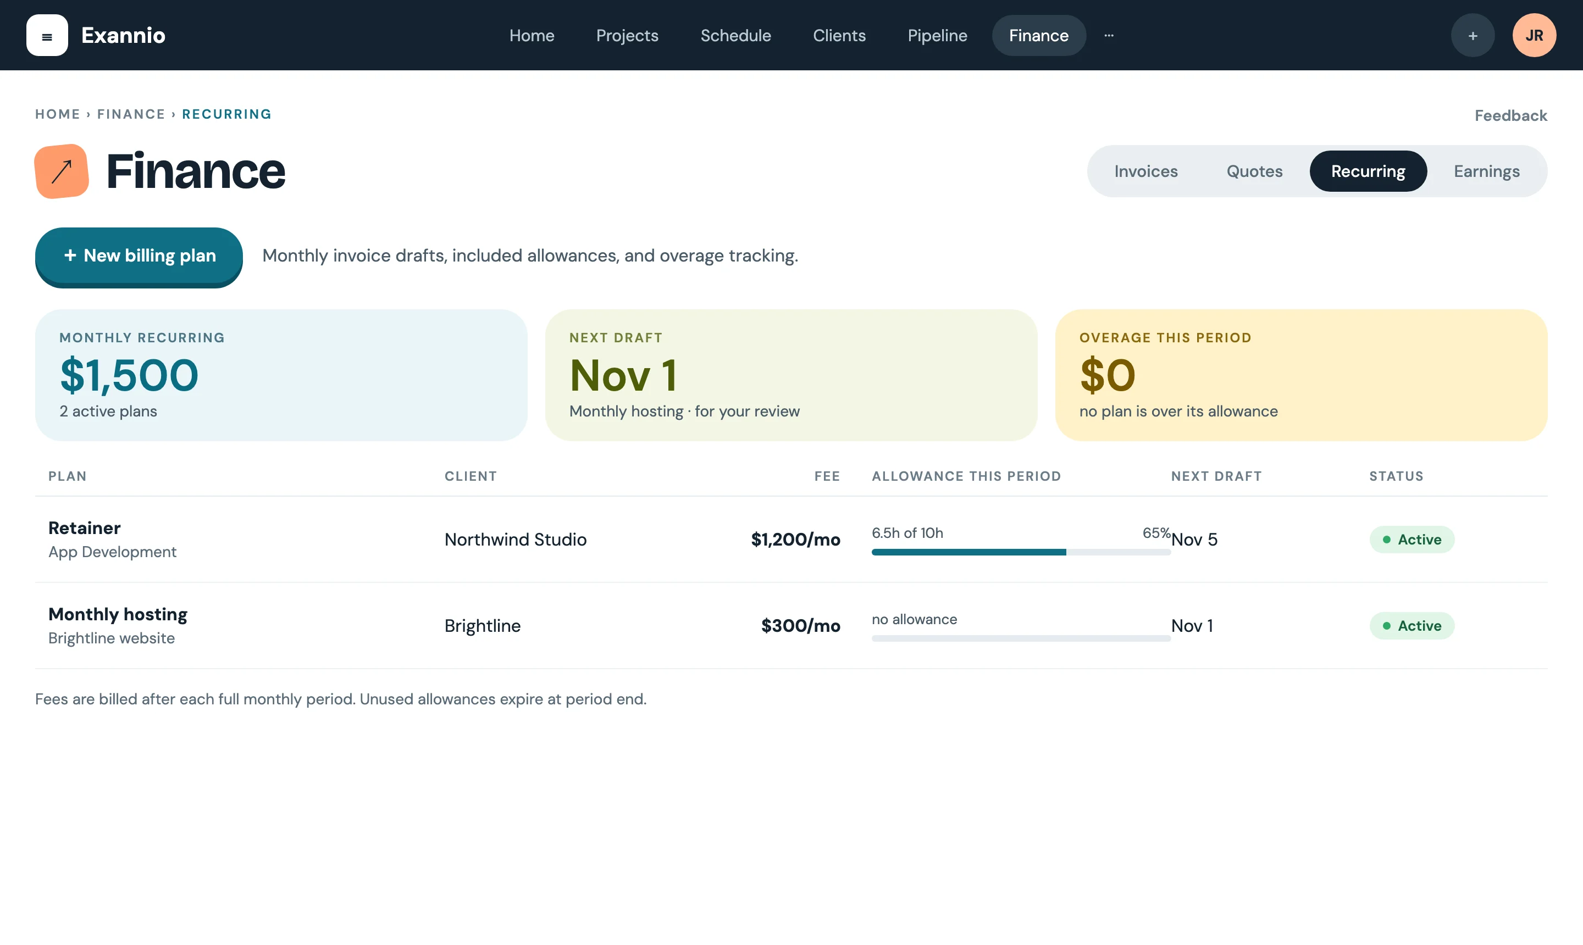Screen dimensions: 1583x945
Task: Click the plus quick-add icon in header
Action: (x=1473, y=35)
